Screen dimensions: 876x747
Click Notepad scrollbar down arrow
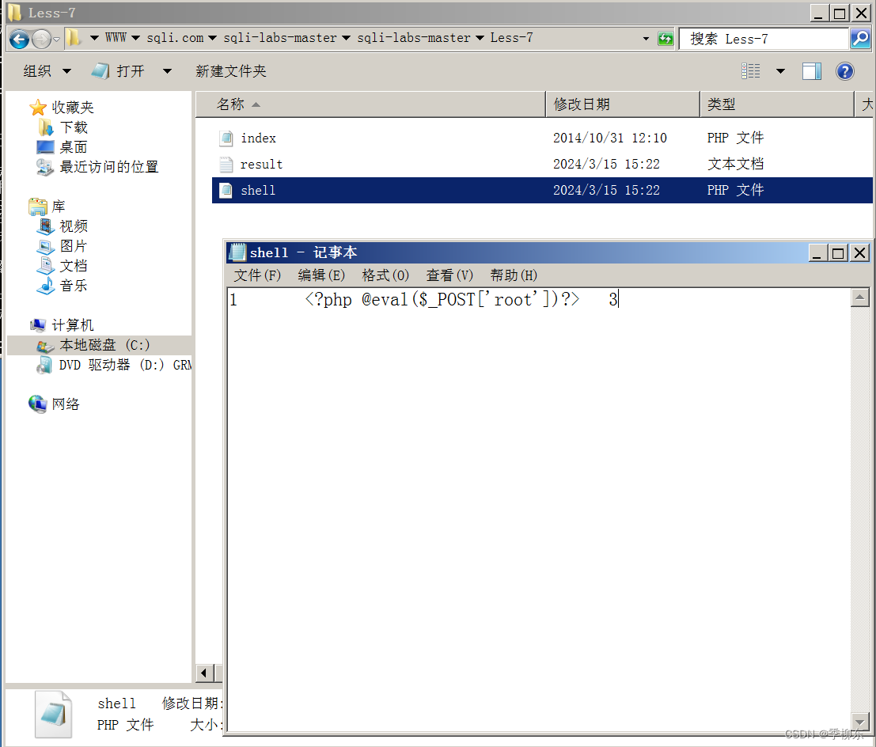coord(860,722)
